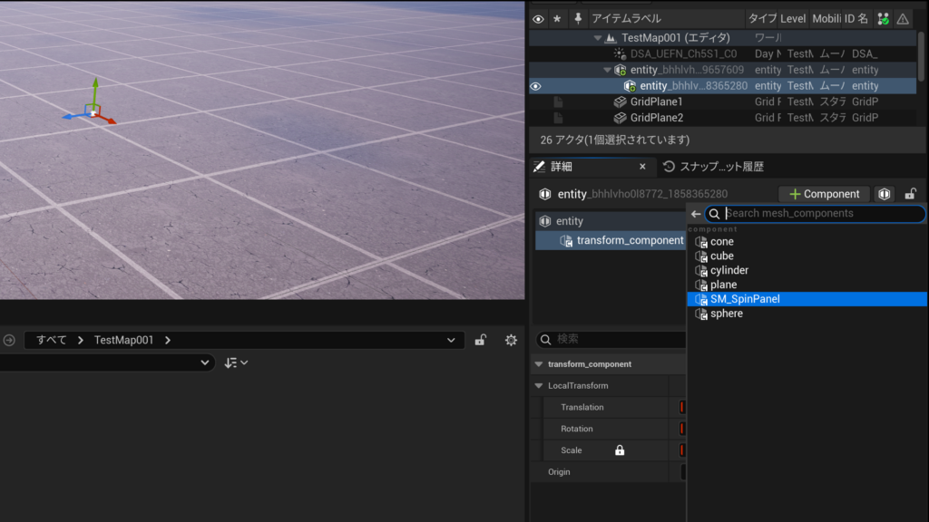The height and width of the screenshot is (522, 929).
Task: Toggle the Scale lock ratio icon
Action: pyautogui.click(x=620, y=450)
